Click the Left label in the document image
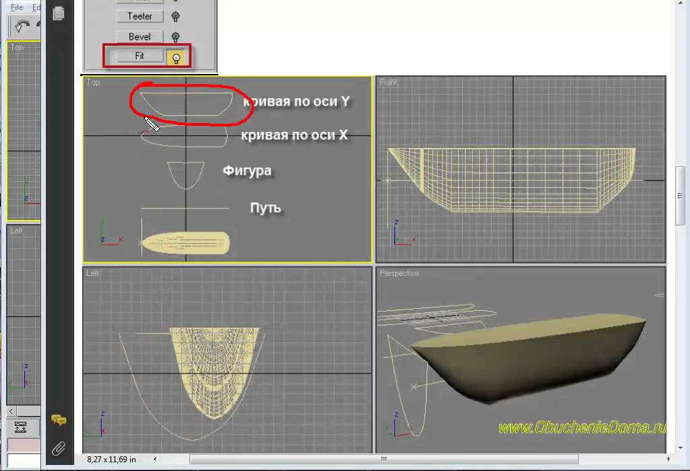Image resolution: width=690 pixels, height=471 pixels. (x=92, y=273)
